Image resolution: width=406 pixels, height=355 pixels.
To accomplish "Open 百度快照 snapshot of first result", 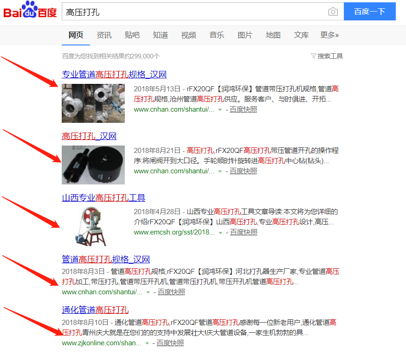I will tap(243, 109).
